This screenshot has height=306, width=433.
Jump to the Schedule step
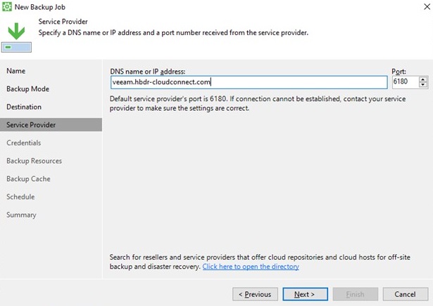pyautogui.click(x=20, y=197)
